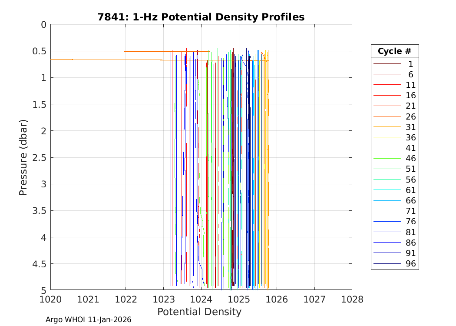Click the 'Potential Density' x-axis label
Screen dimensions: 456x326
click(x=199, y=312)
